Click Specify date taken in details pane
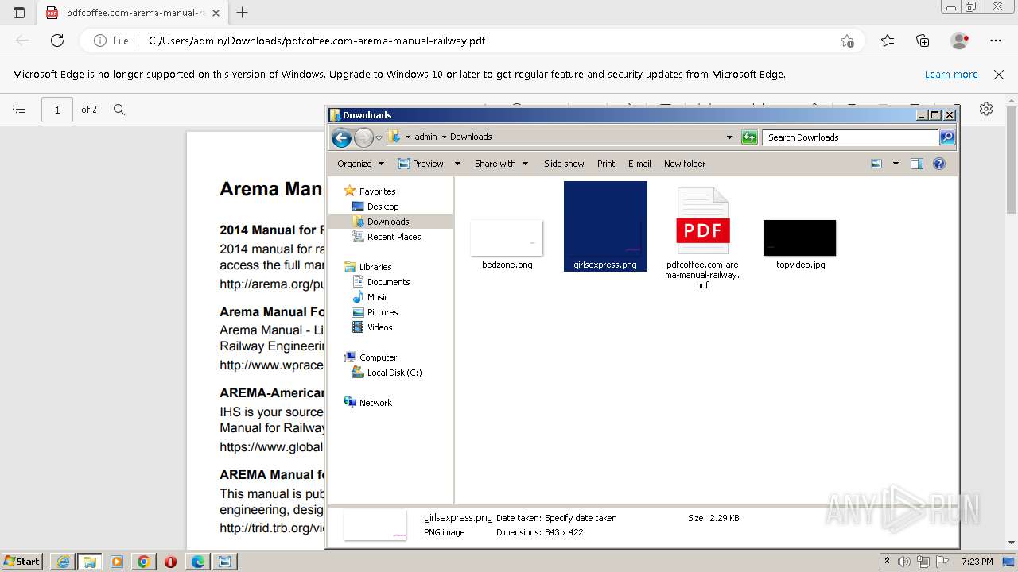Viewport: 1018px width, 572px height. pos(581,518)
